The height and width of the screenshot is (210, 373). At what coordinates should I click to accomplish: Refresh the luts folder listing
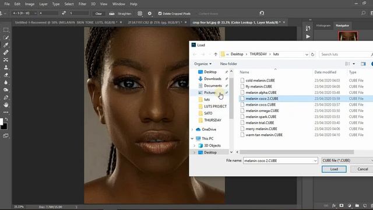coord(312,54)
